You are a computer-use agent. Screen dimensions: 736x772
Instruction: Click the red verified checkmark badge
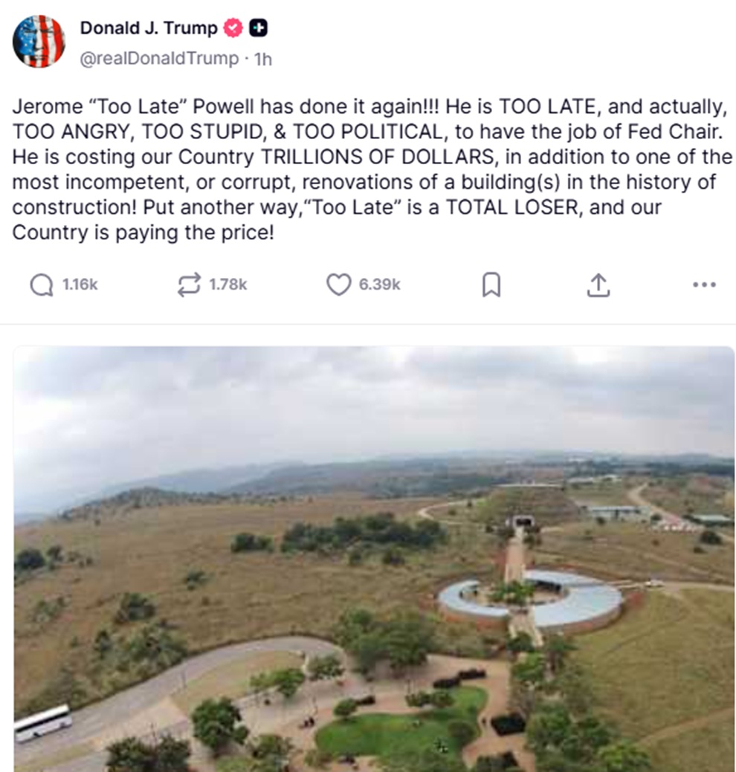point(233,29)
